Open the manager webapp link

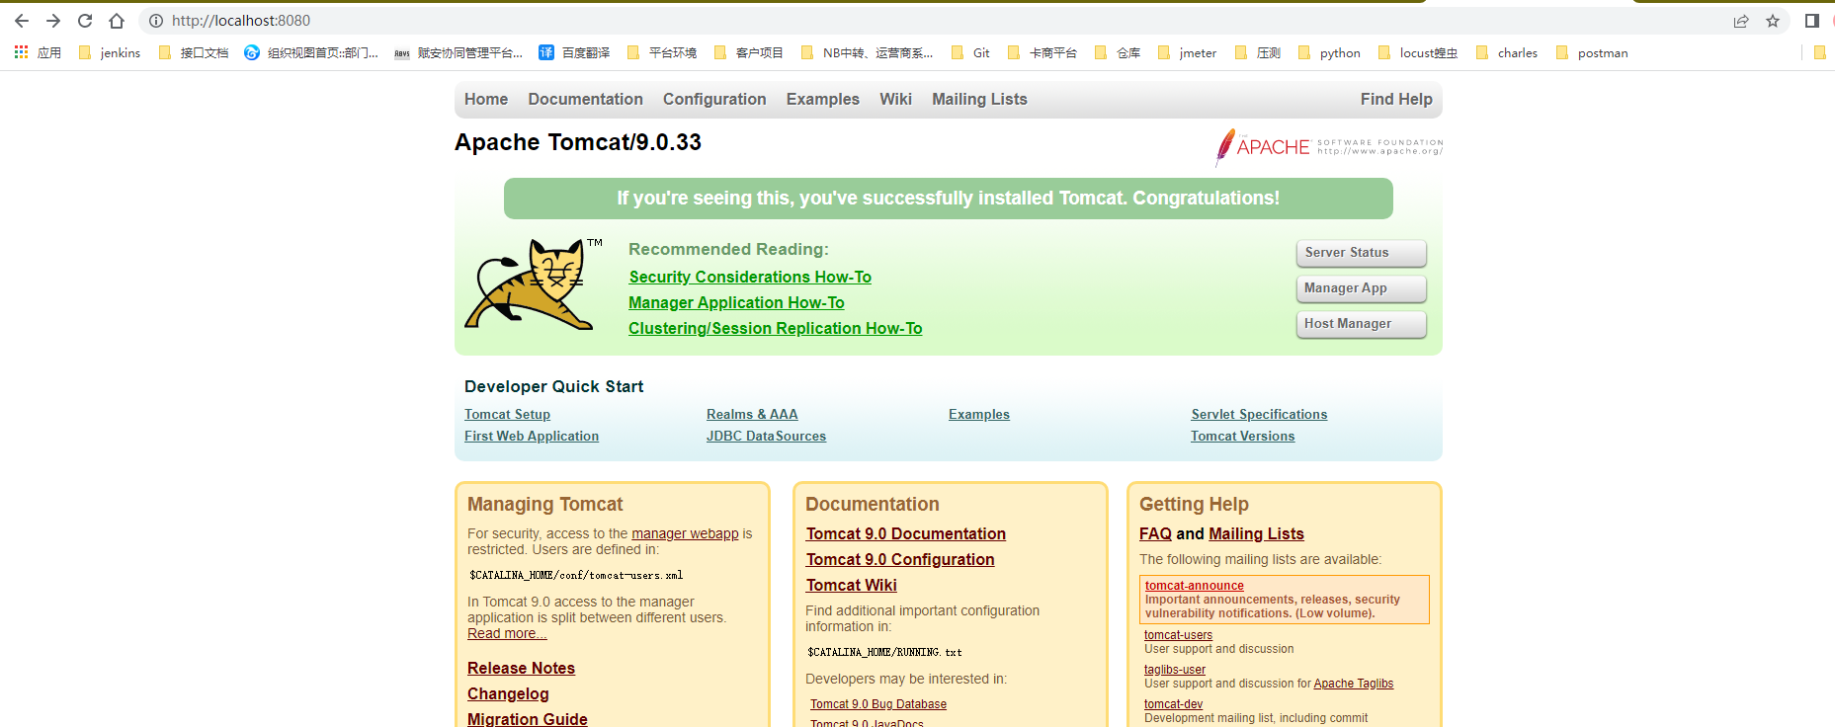[685, 533]
